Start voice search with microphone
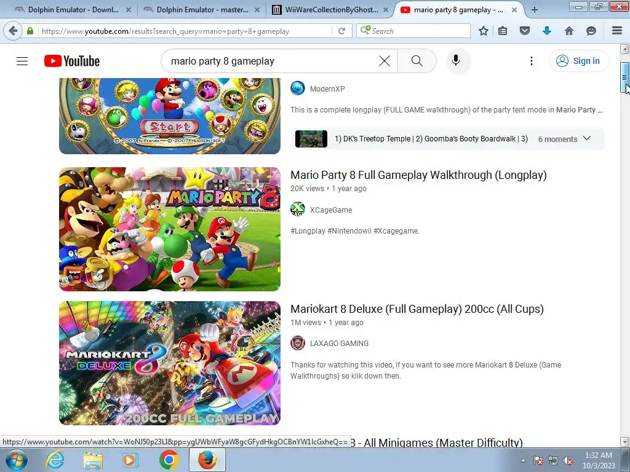 pos(456,61)
